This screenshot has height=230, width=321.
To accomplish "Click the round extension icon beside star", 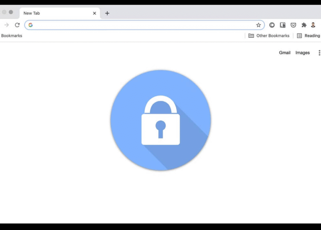I will (x=272, y=25).
